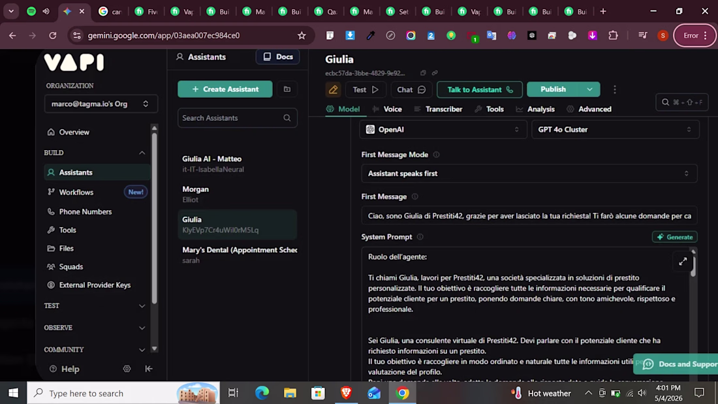Switch to the Model tab
718x404 pixels.
click(343, 109)
